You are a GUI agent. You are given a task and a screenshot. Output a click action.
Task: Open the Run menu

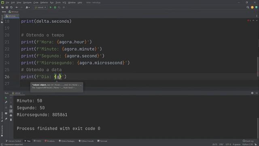click(x=52, y=2)
